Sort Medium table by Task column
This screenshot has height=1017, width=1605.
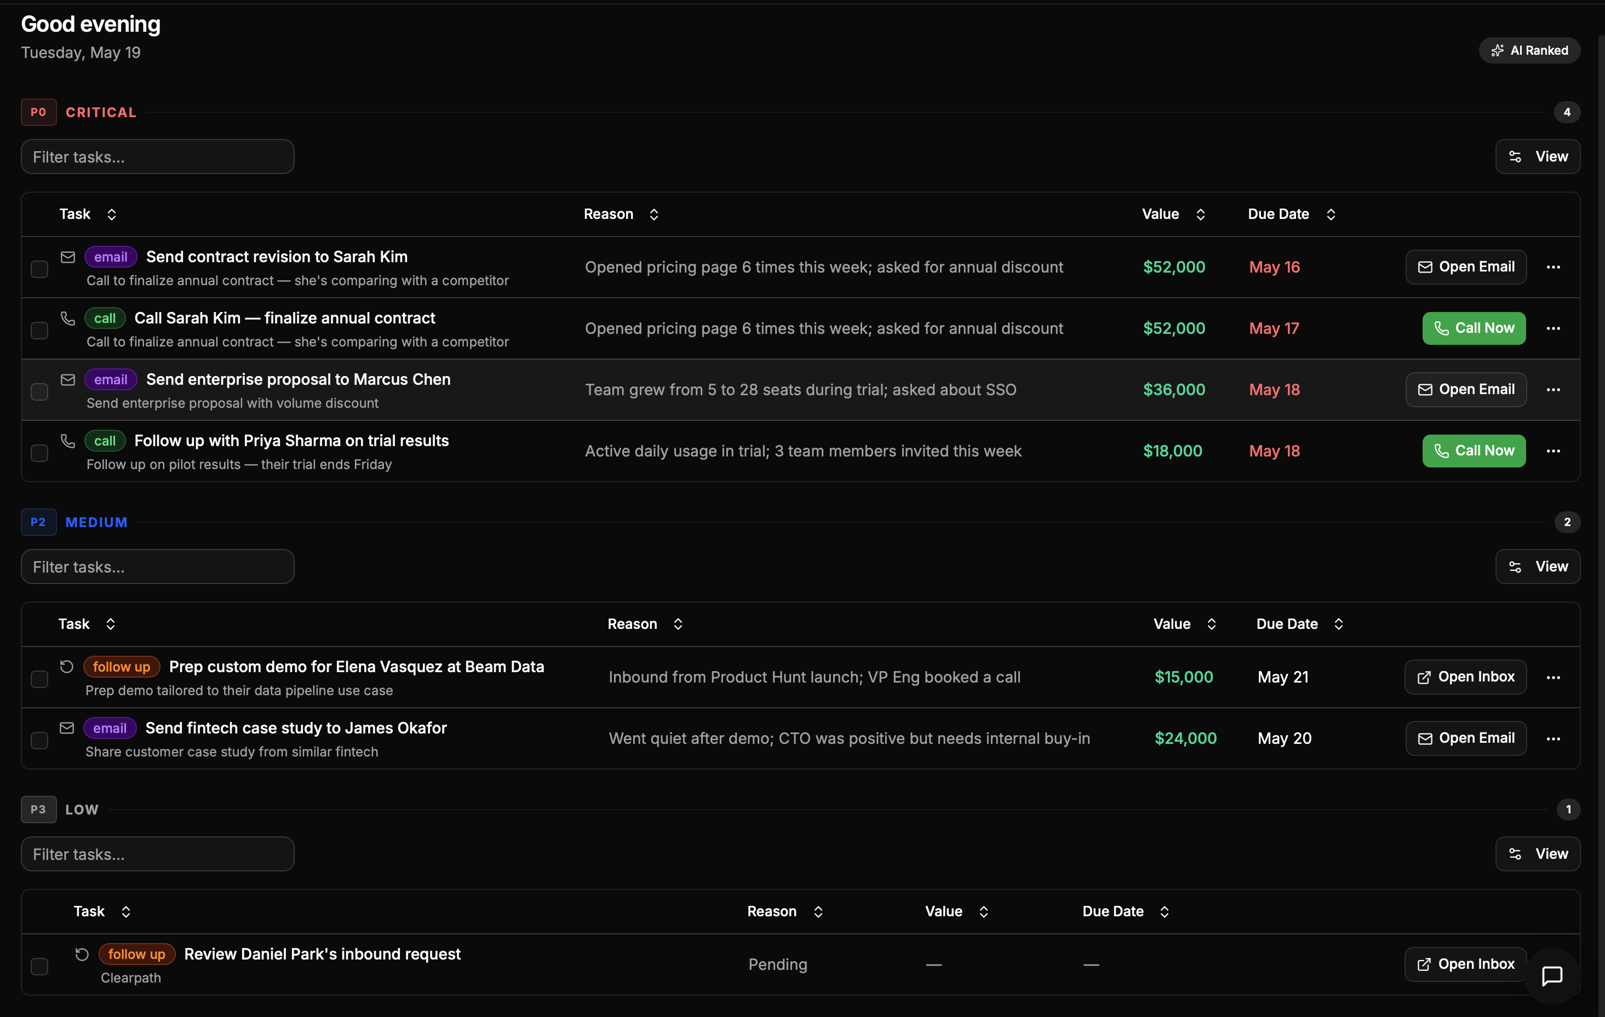[87, 624]
